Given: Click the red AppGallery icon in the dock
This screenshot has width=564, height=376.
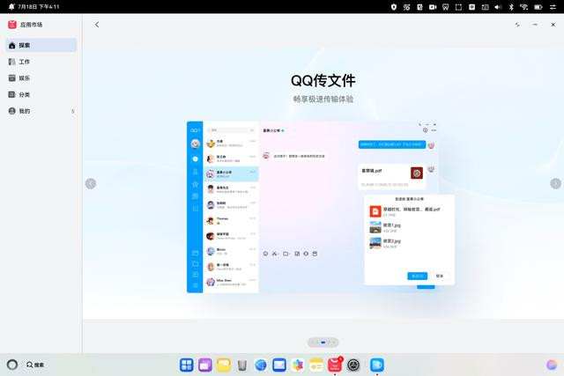Looking at the screenshot, I should (335, 365).
